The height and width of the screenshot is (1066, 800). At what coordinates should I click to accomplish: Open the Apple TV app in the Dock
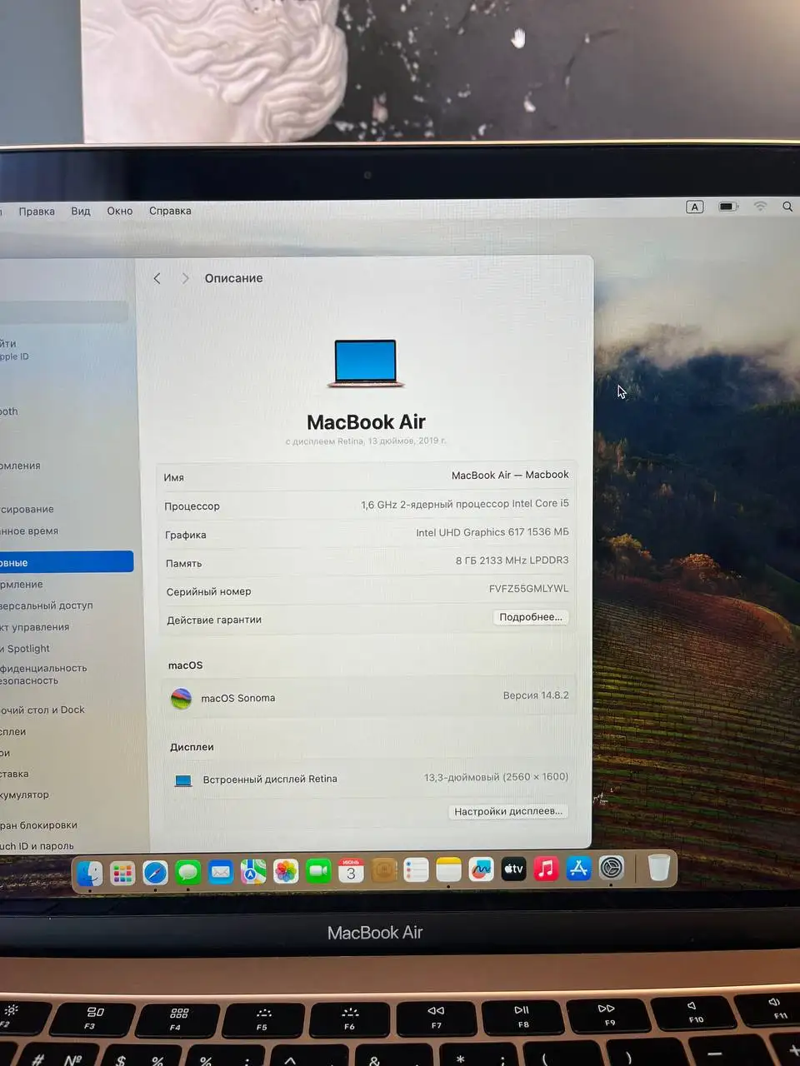click(x=513, y=869)
